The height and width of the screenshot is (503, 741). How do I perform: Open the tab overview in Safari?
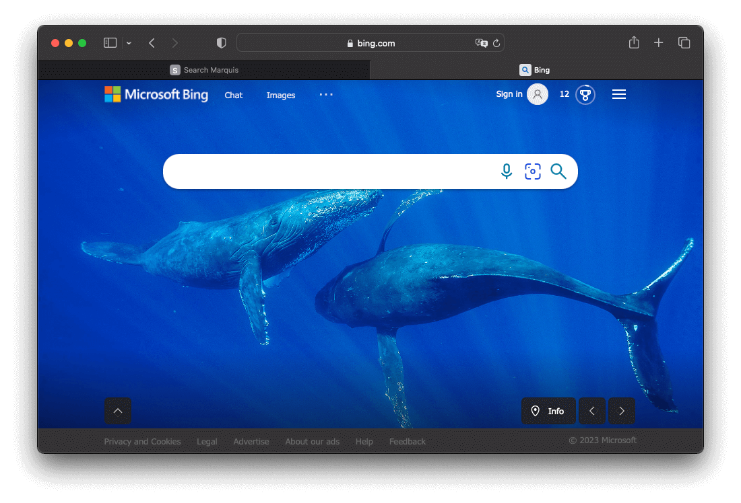(684, 42)
